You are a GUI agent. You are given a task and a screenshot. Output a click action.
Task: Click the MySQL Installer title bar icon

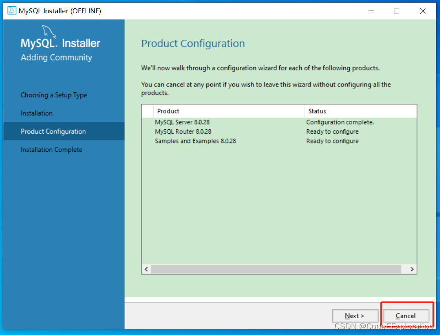coord(11,11)
